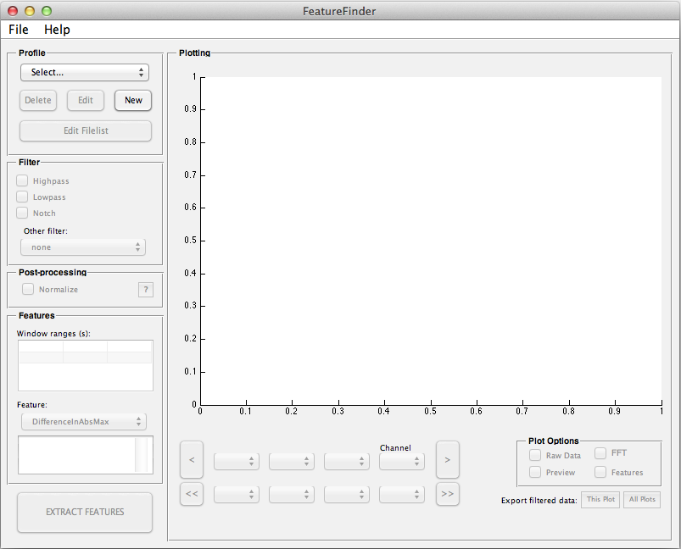
Task: Click the 'Feature:' label
Action: coord(32,405)
